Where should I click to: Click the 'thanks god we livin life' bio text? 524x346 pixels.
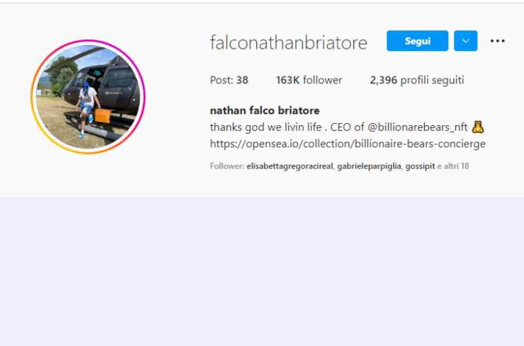tap(266, 127)
